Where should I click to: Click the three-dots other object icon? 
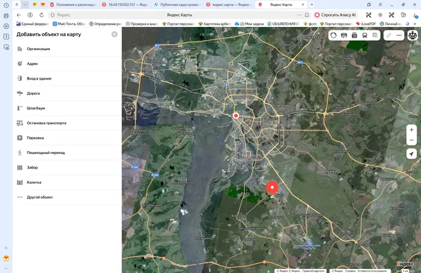20,197
